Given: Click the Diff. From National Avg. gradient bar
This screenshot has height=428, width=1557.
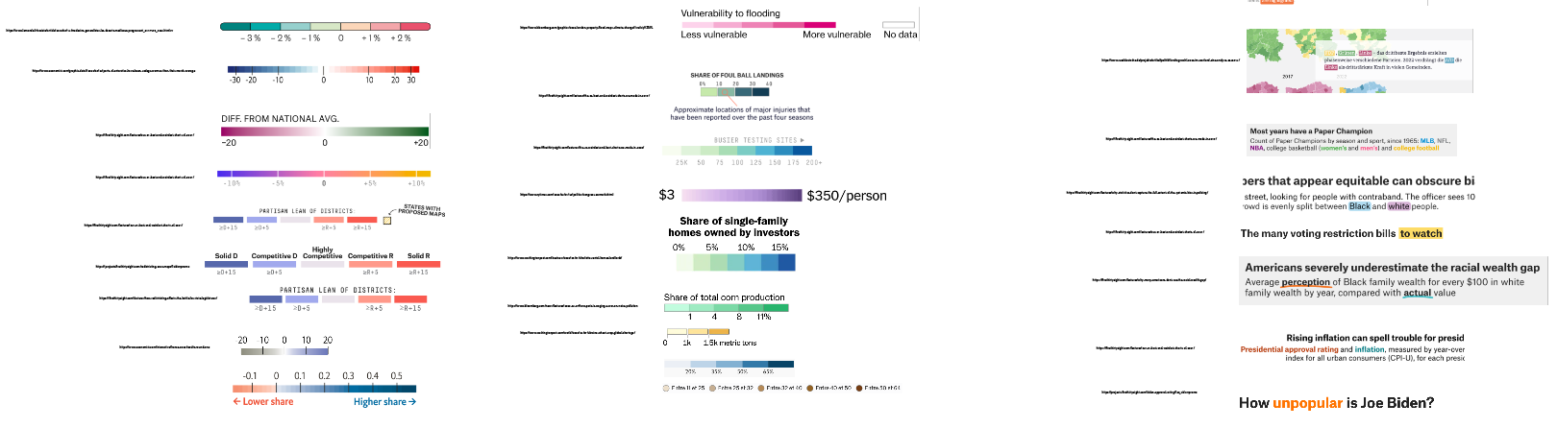Looking at the screenshot, I should pyautogui.click(x=325, y=131).
